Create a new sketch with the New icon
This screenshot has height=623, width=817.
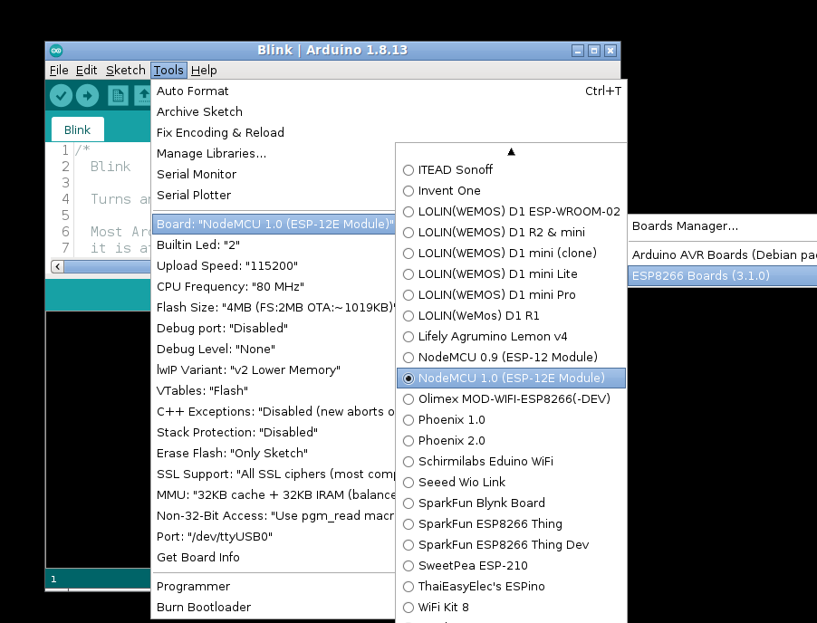(119, 96)
